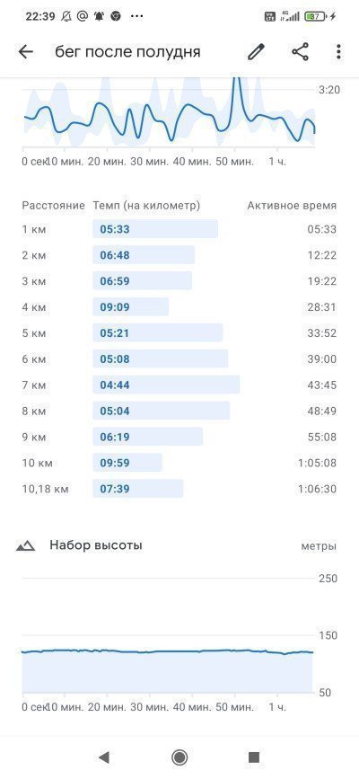Viewport: 359px width, 779px height.
Task: Select the 05:33 pace bar for 1 км
Action: pos(155,229)
